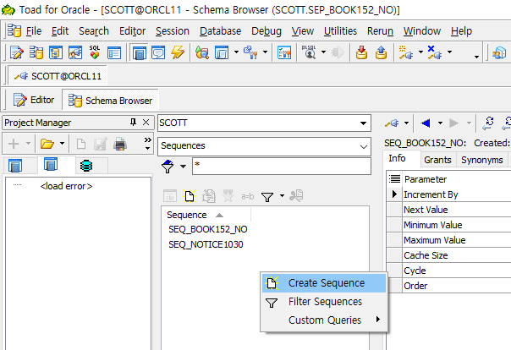Open the Window menu
The width and height of the screenshot is (511, 350).
coord(421,31)
